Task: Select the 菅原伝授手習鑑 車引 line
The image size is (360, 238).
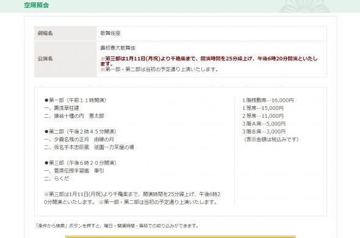Action: pos(74,171)
